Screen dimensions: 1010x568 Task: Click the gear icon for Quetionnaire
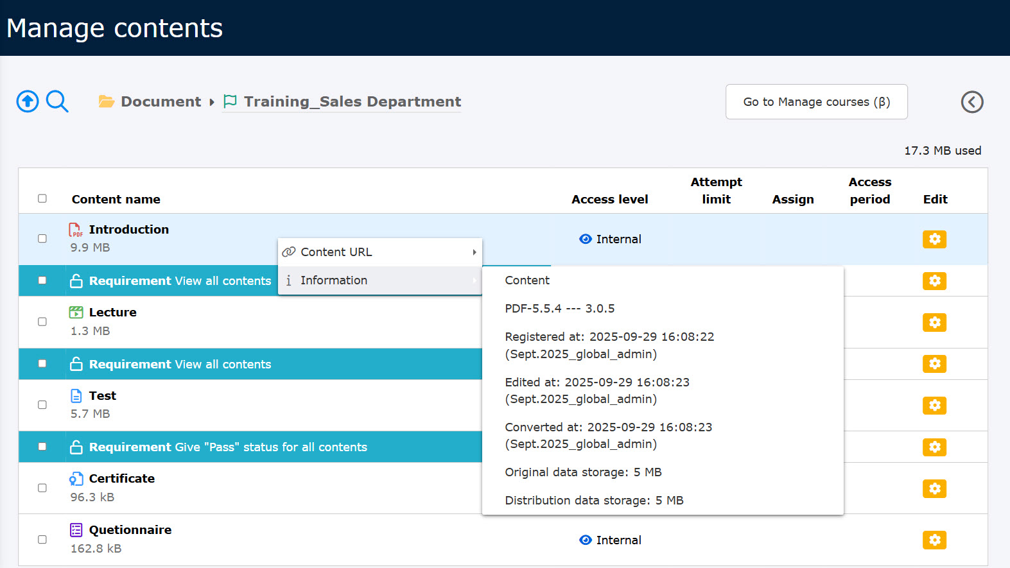[934, 540]
